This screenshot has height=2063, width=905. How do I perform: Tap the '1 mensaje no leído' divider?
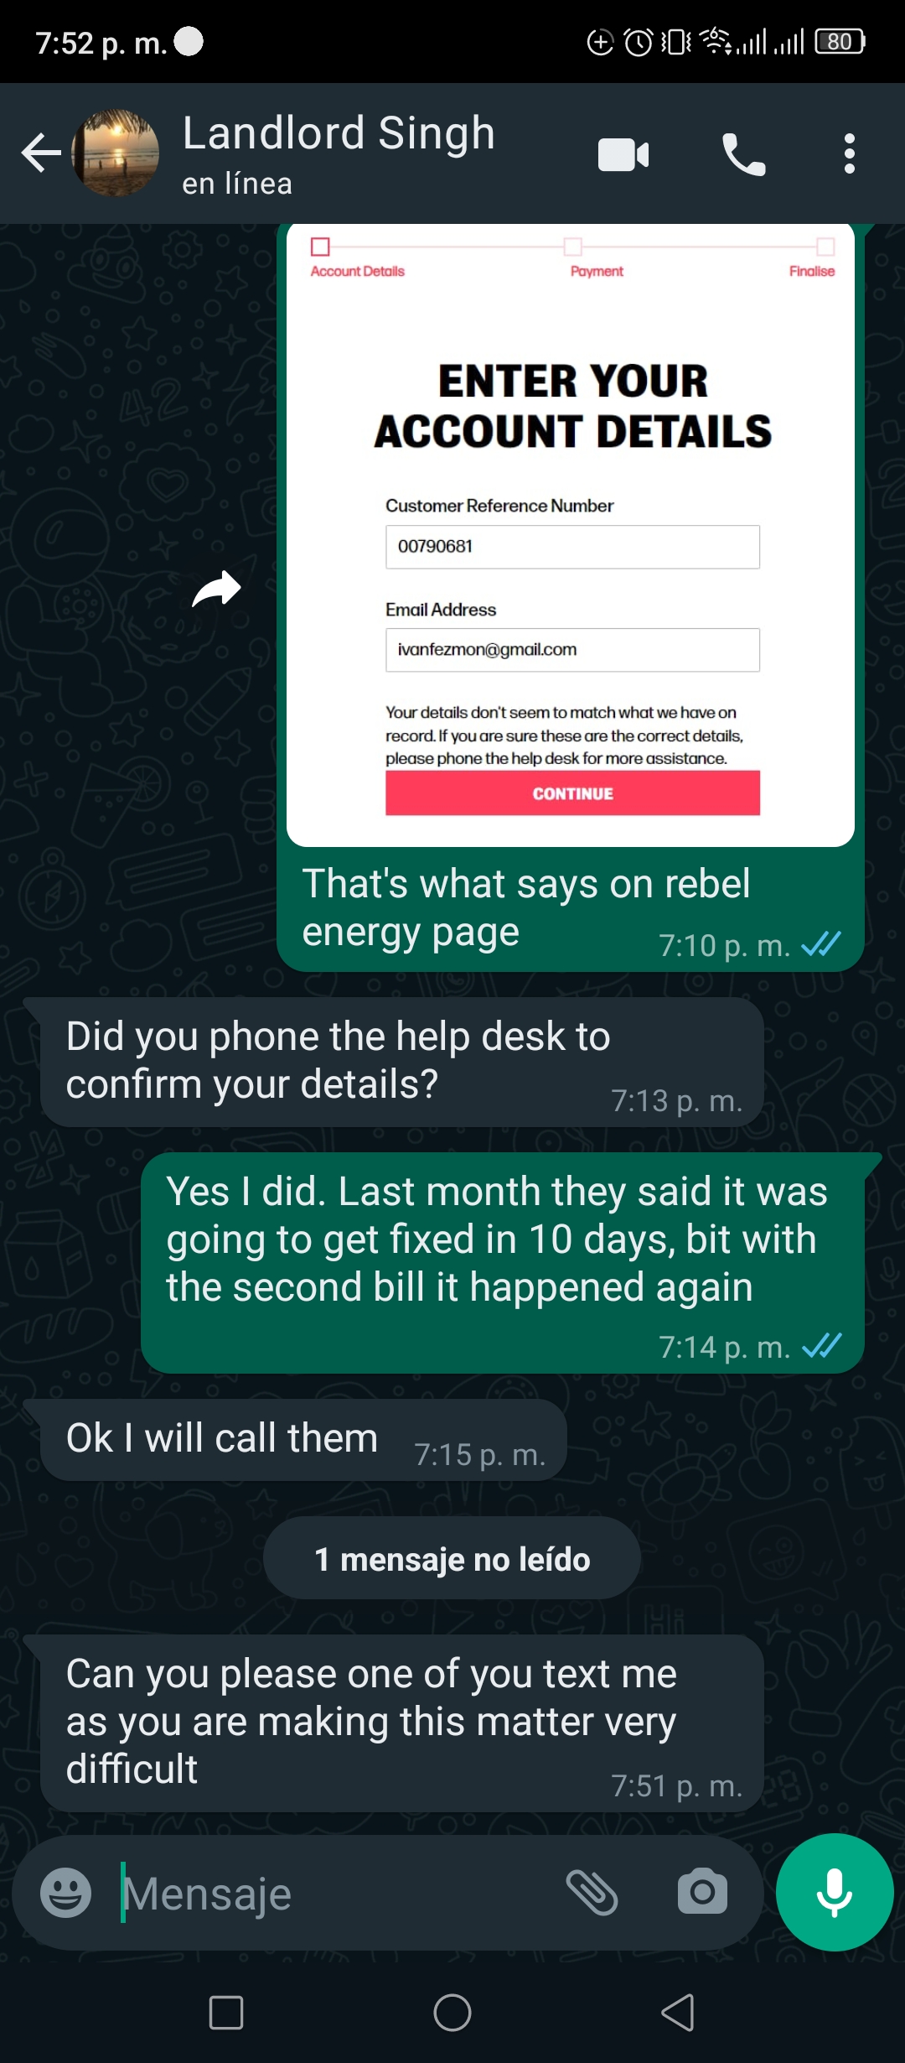tap(452, 1558)
